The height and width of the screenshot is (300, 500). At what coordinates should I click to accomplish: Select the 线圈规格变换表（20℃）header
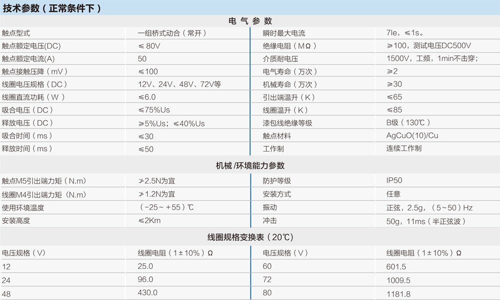250,236
